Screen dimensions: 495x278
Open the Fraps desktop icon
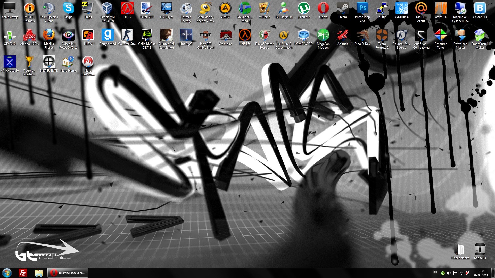[88, 11]
